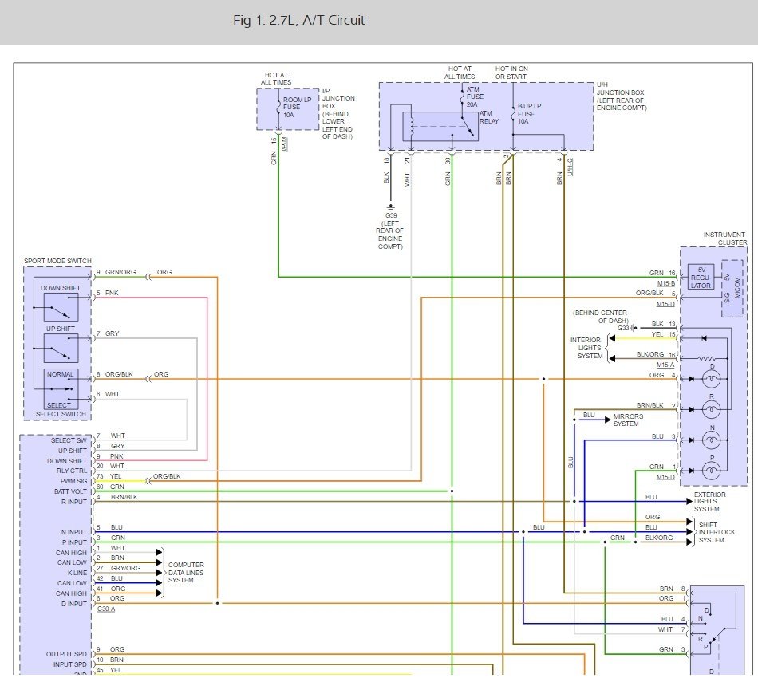Screen dimensions: 758x686
Task: Click the Computer Data Lines System label
Action: [x=186, y=573]
